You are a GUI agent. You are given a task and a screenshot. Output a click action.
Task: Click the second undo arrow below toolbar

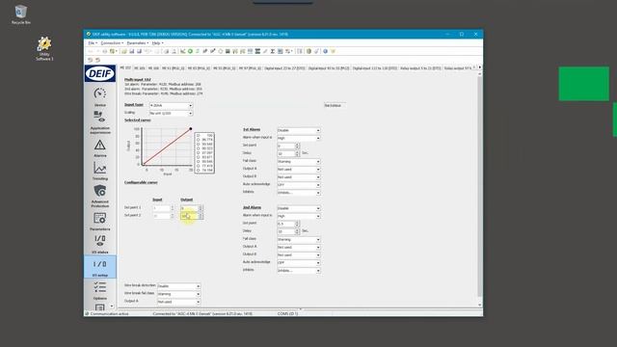[97, 60]
